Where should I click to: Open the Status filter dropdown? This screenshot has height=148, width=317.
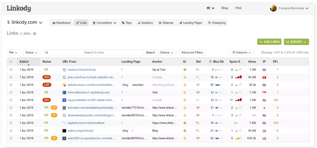pos(31,52)
